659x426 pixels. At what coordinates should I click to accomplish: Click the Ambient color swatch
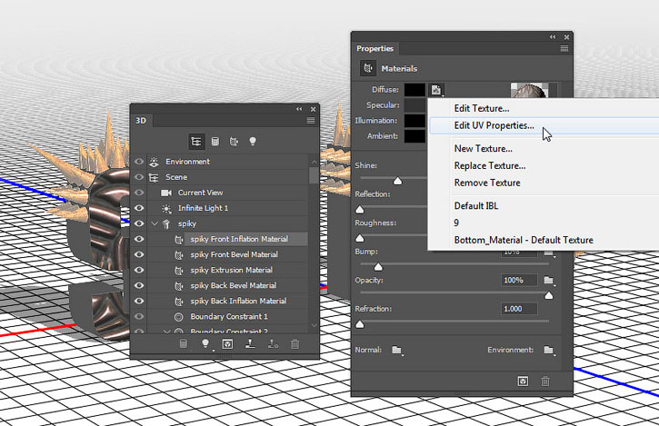[414, 136]
